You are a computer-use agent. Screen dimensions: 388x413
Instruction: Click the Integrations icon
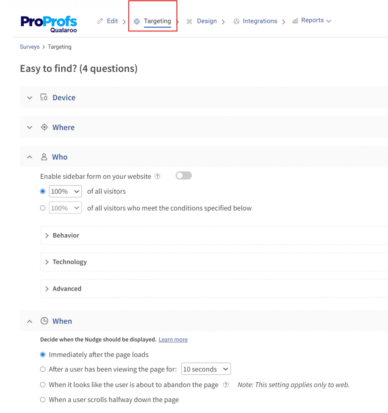[237, 21]
